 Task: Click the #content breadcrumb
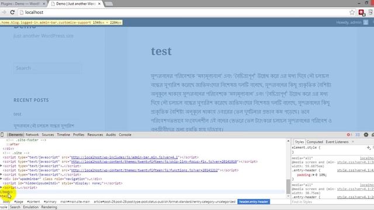point(33,202)
